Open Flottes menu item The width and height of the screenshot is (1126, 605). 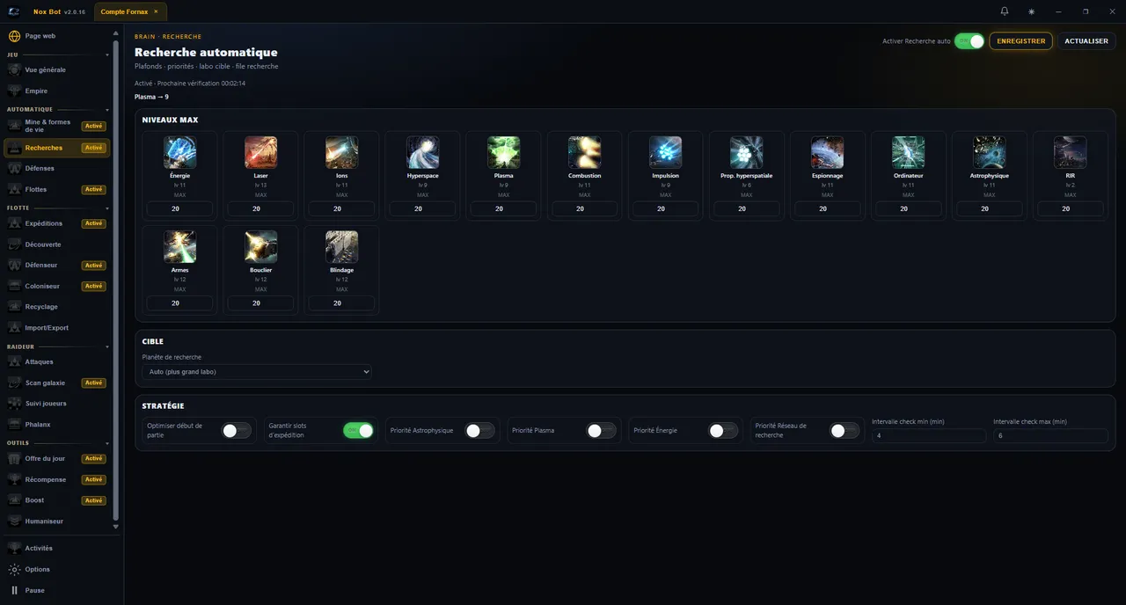tap(57, 189)
